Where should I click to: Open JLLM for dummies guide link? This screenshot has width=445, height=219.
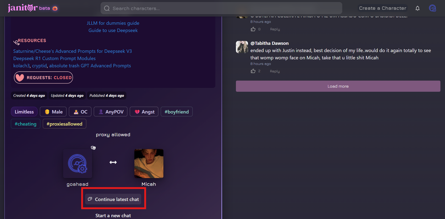[113, 23]
